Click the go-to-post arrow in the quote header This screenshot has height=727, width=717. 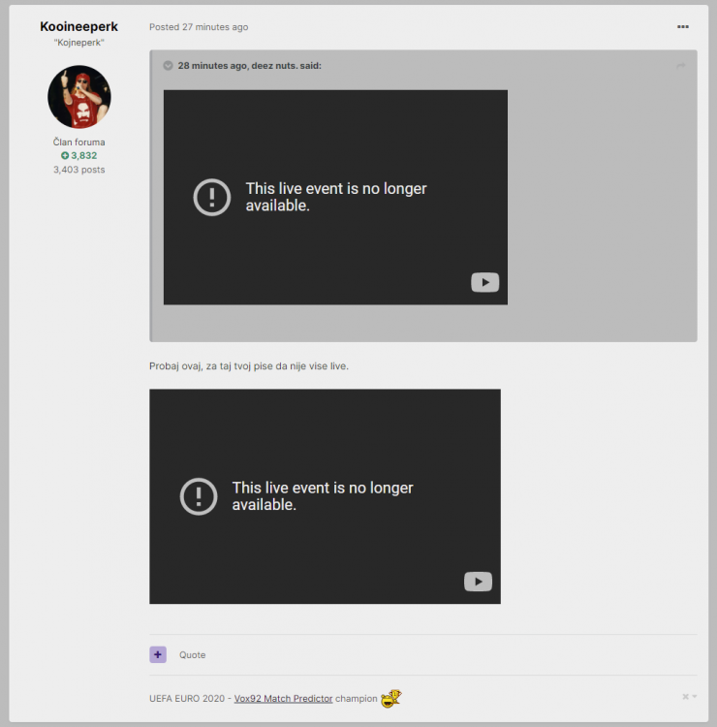[x=680, y=66]
